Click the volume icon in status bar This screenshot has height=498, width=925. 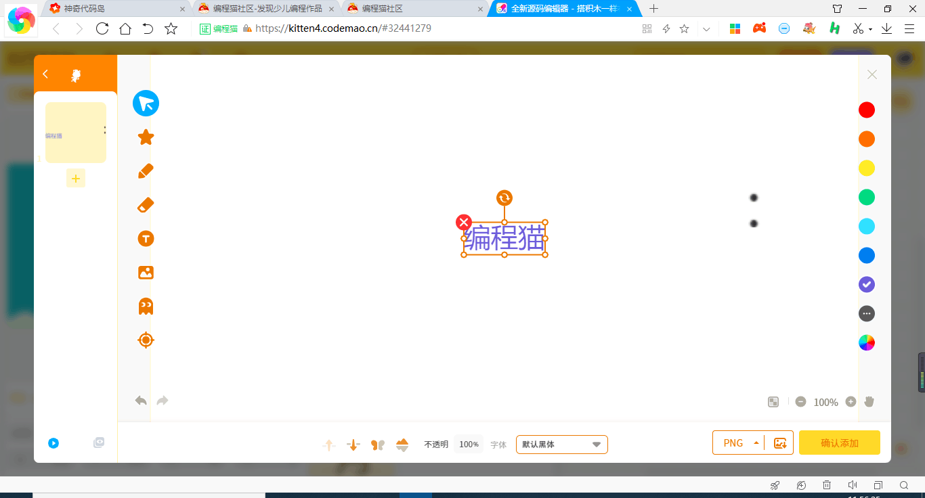[853, 485]
